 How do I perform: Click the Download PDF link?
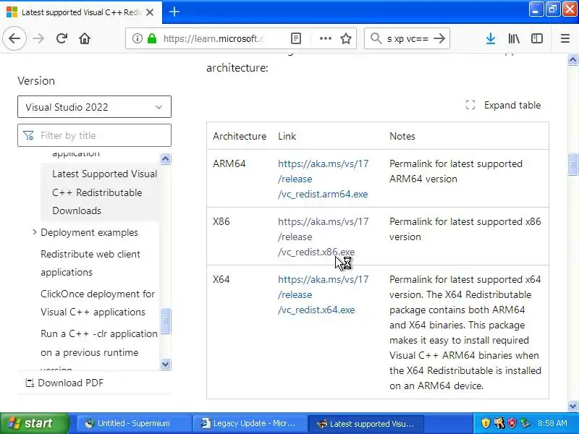pyautogui.click(x=64, y=383)
